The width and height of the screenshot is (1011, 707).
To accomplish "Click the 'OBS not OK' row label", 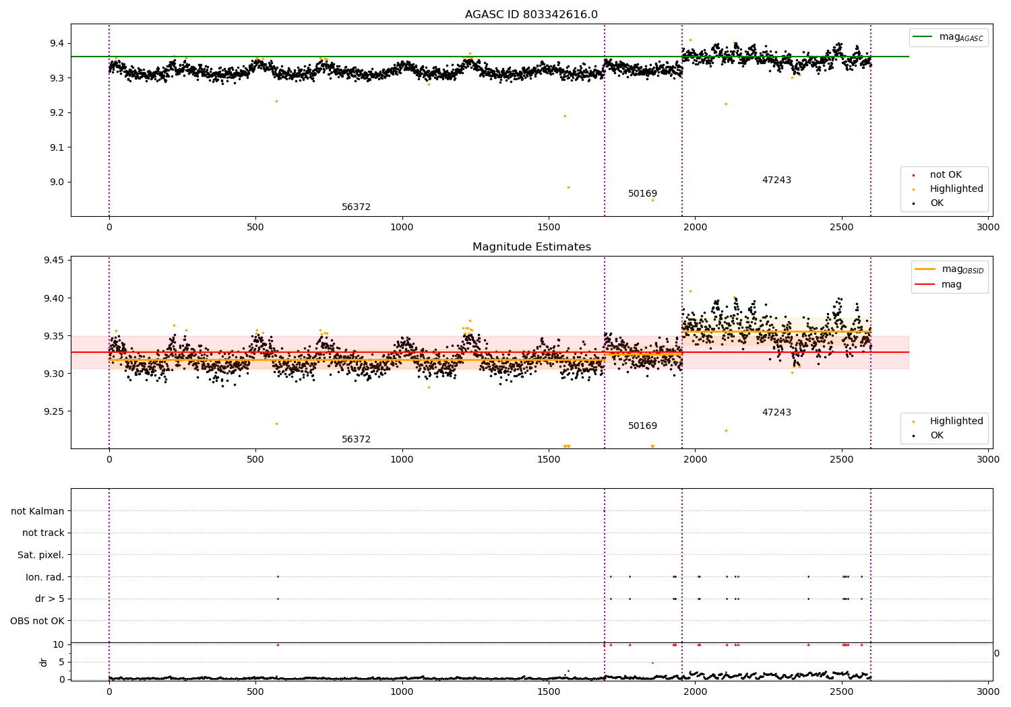I will [37, 621].
